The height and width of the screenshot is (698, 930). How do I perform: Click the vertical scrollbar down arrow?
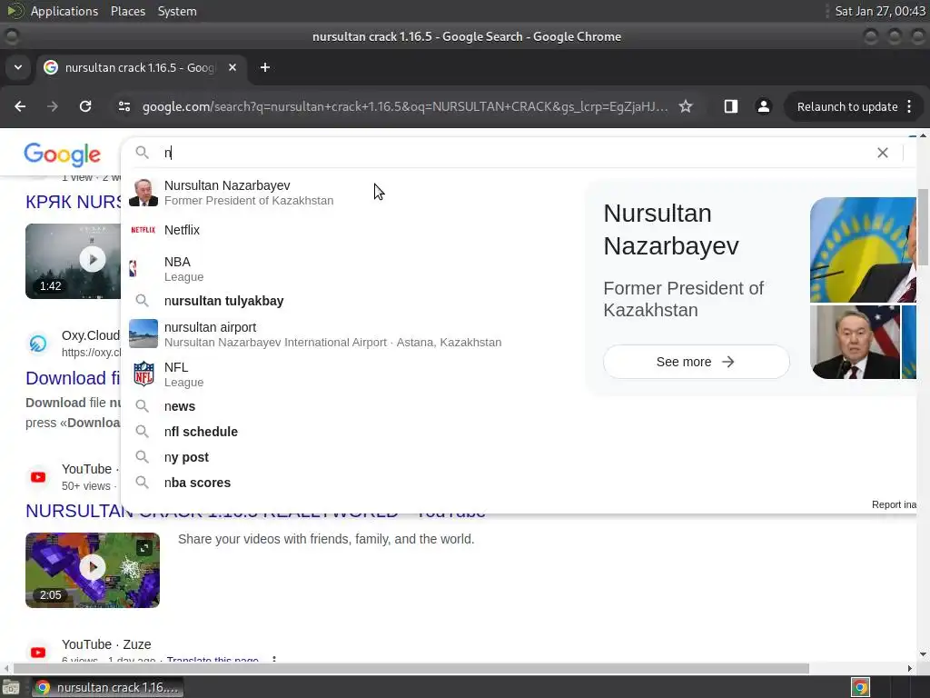pyautogui.click(x=923, y=654)
